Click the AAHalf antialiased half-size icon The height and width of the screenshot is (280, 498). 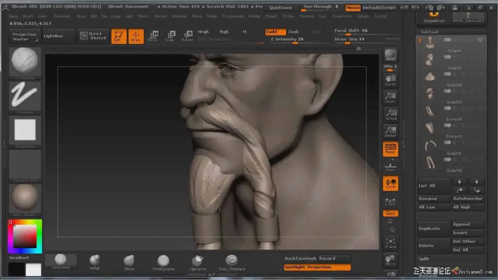[x=391, y=131]
